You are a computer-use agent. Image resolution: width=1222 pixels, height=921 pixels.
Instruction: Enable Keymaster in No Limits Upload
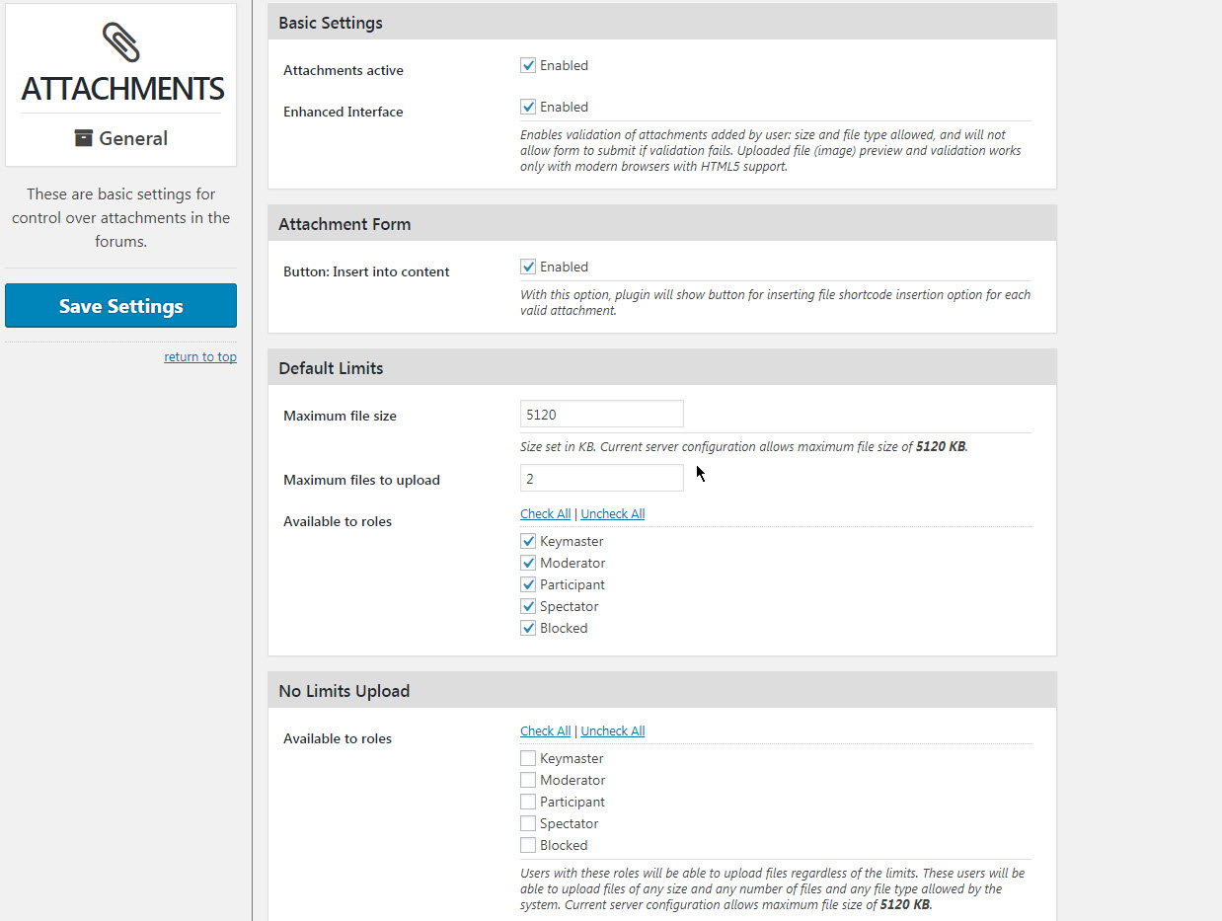tap(528, 758)
